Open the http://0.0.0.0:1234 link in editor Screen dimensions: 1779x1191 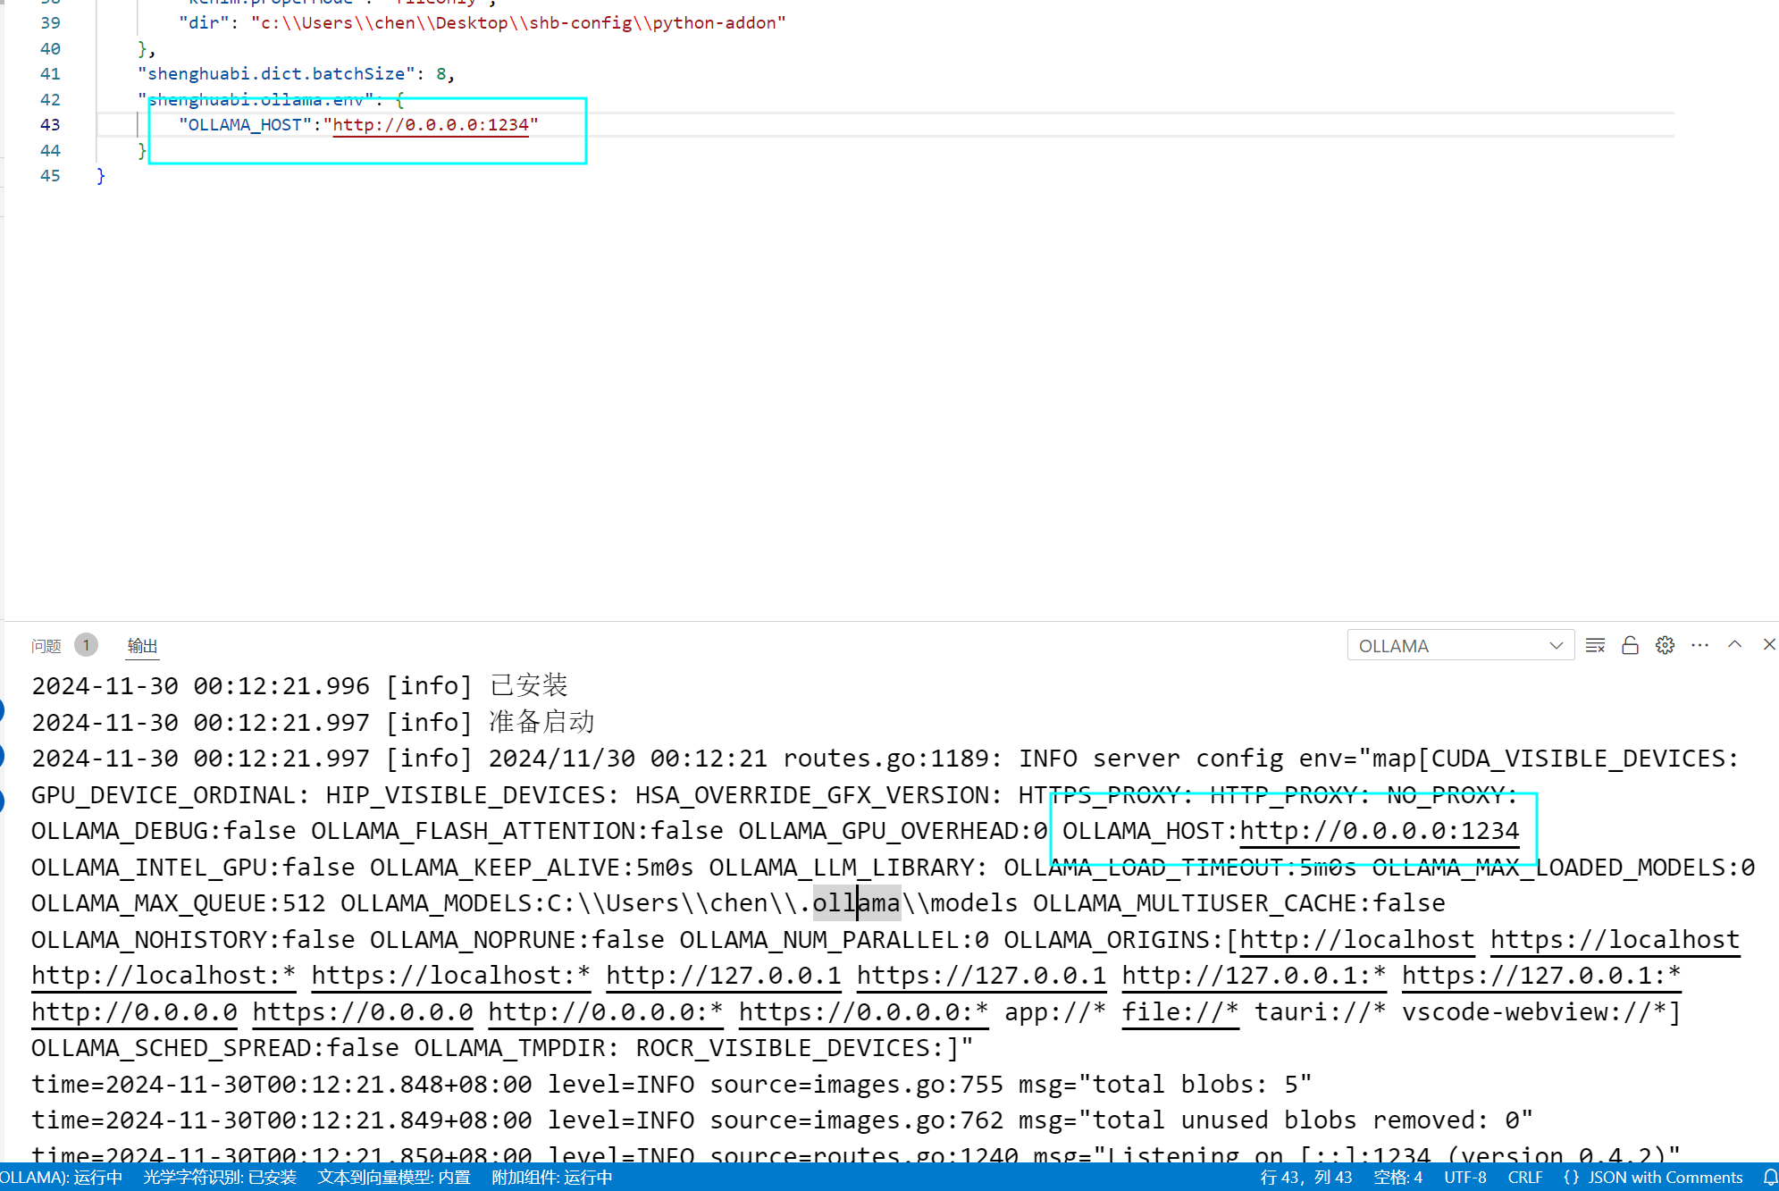click(431, 125)
